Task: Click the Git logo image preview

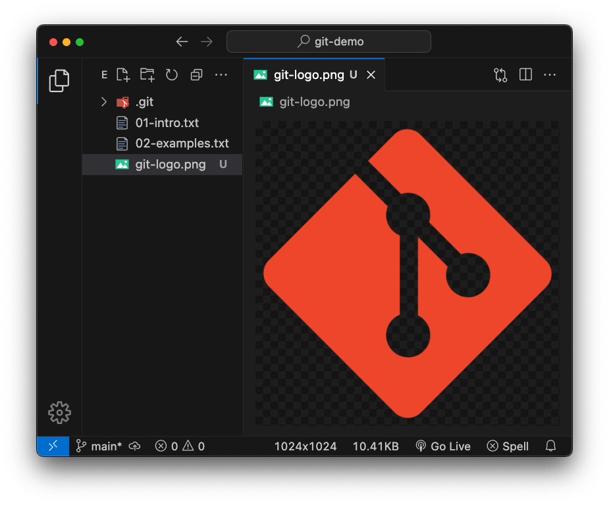Action: point(408,273)
